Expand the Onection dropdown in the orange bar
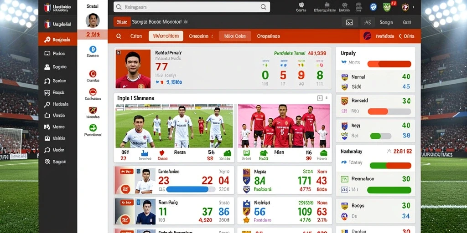 point(201,36)
